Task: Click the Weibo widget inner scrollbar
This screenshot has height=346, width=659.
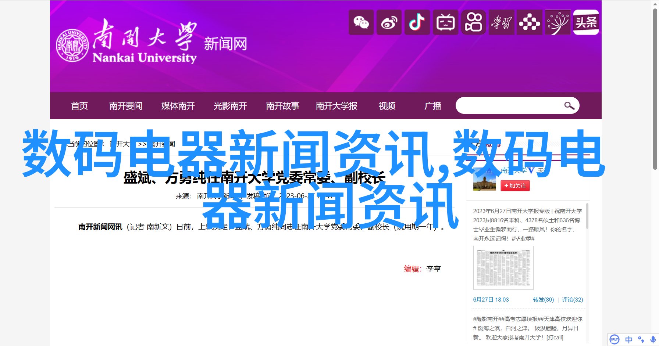Action: coord(587,216)
